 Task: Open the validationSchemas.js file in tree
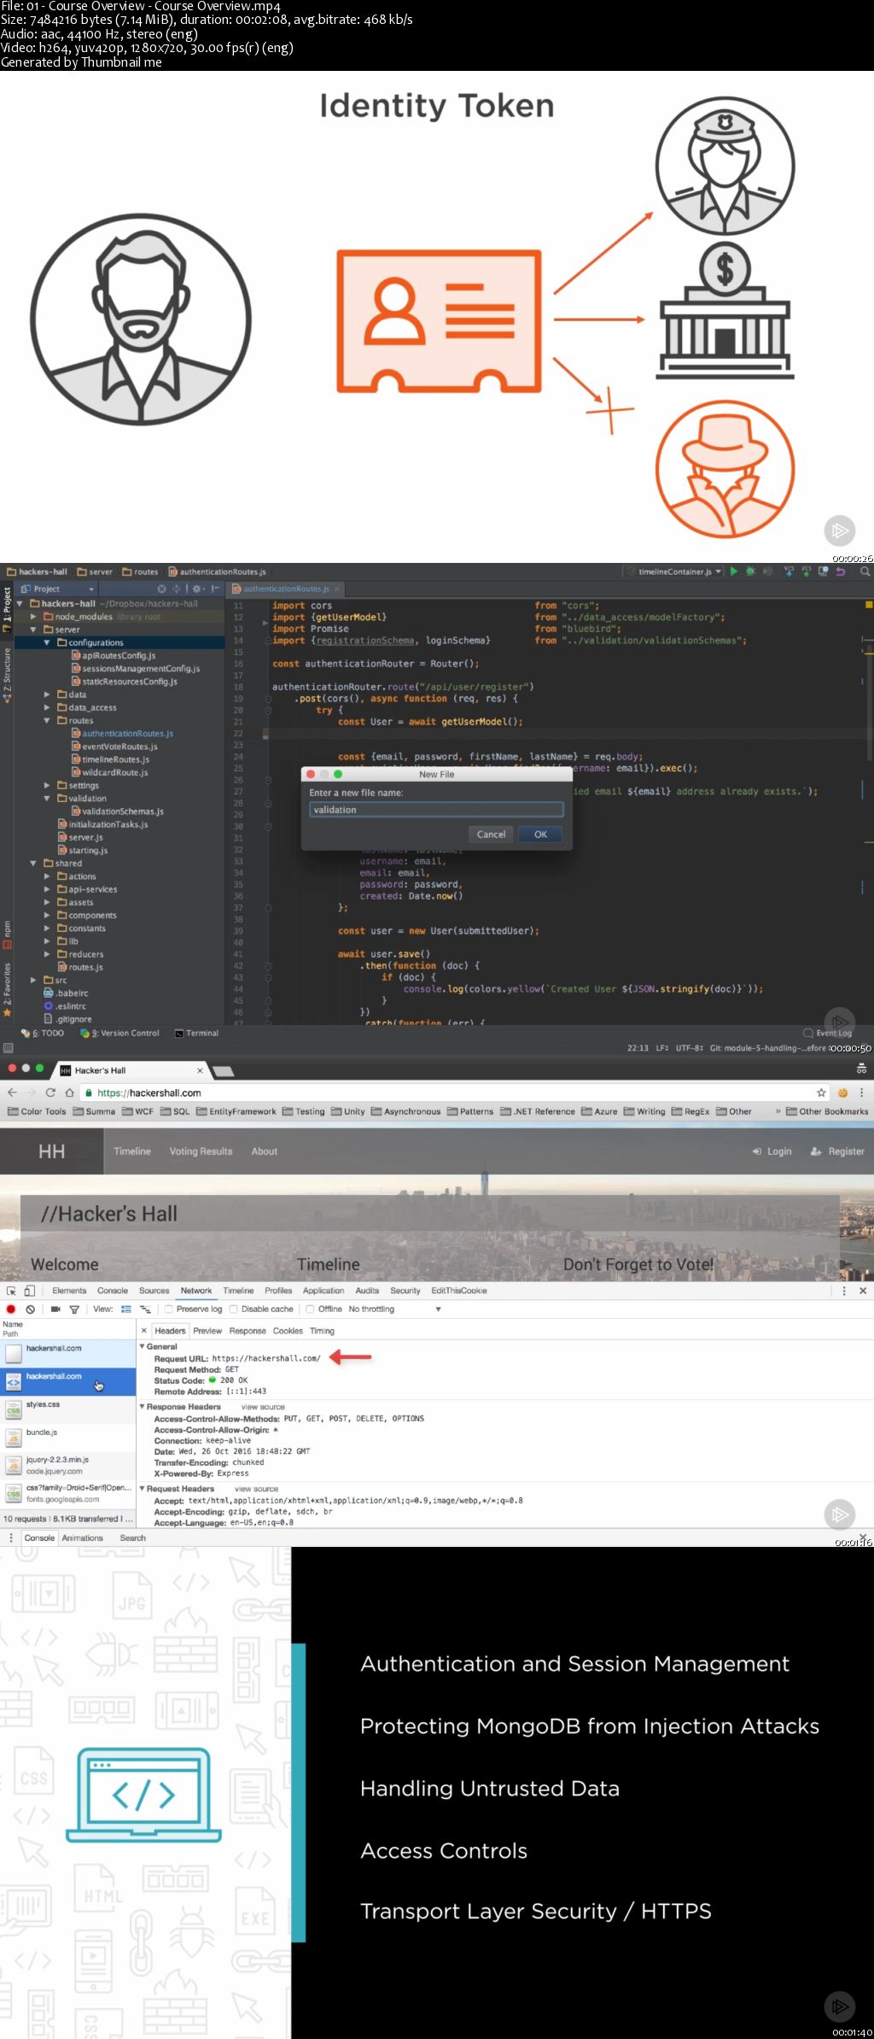point(117,811)
